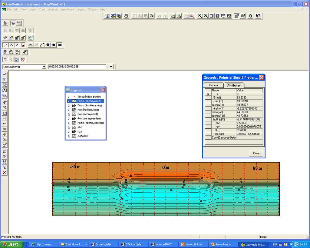This screenshot has height=248, width=310.
Task: Click the polygon fence select icon
Action: pyautogui.click(x=17, y=52)
